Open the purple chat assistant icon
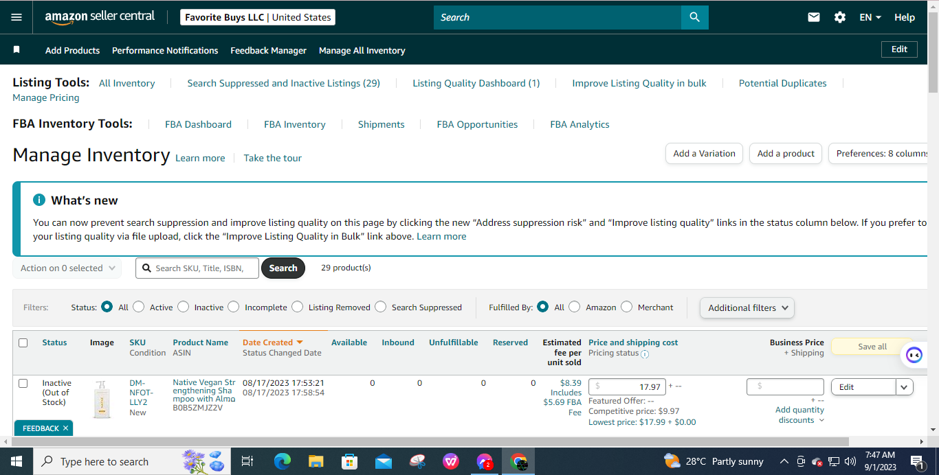 (x=914, y=355)
